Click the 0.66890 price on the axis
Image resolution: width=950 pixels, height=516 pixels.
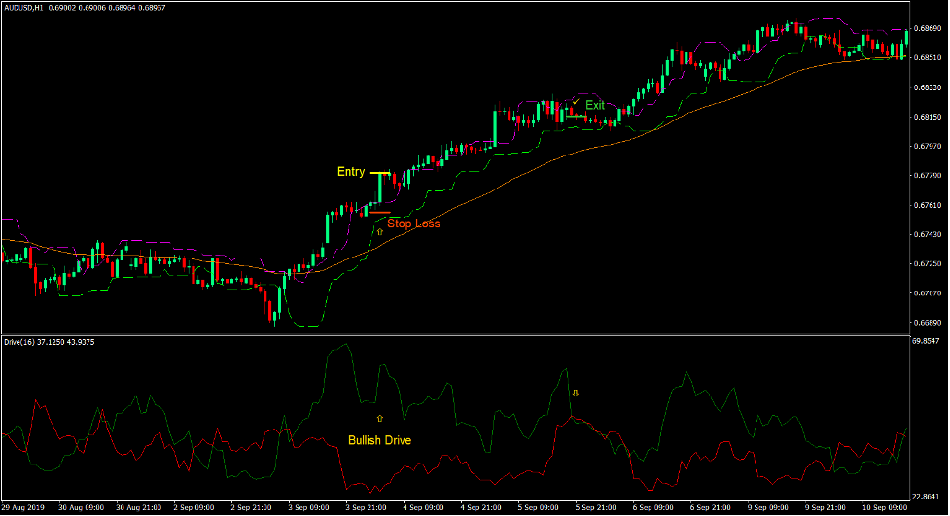pos(928,322)
